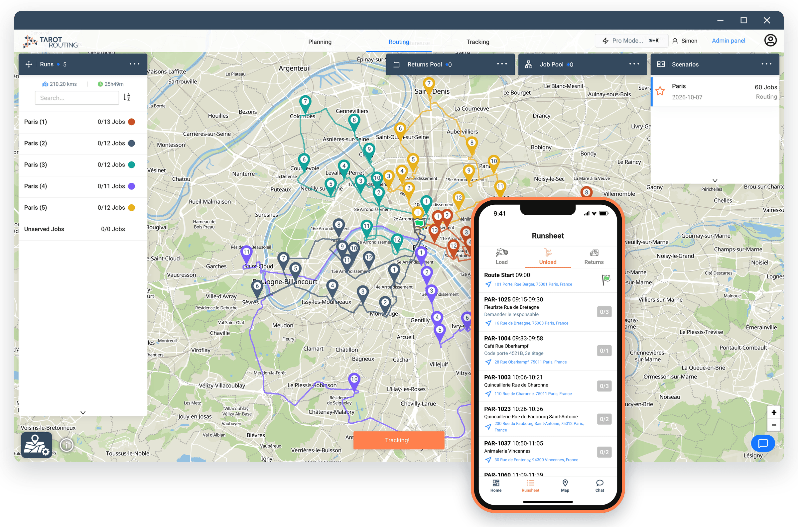Image resolution: width=798 pixels, height=527 pixels.
Task: Click the Scenarios book icon
Action: [x=661, y=64]
